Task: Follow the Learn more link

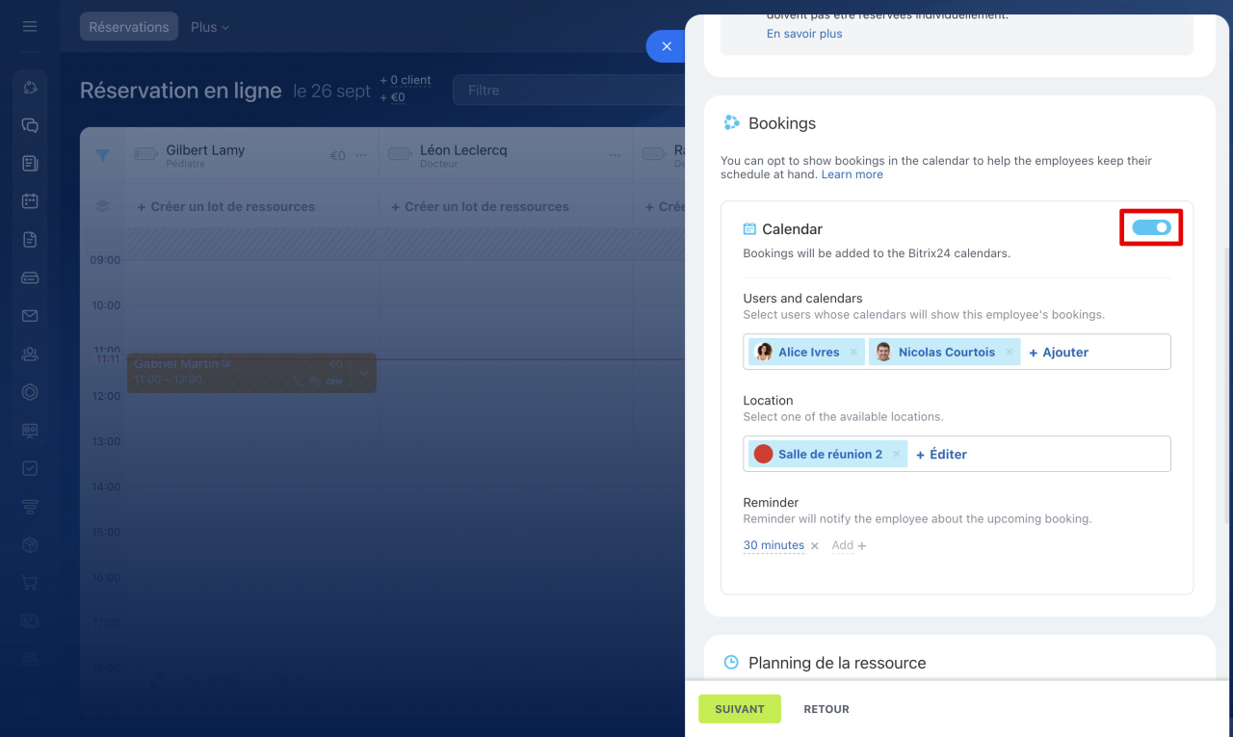Action: 852,174
